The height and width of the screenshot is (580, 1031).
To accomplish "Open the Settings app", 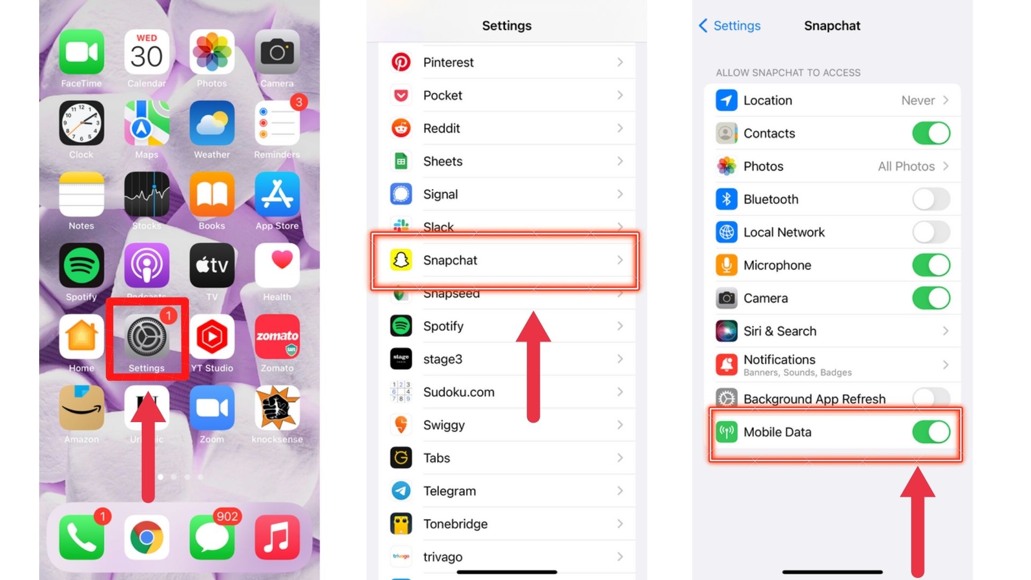I will coord(147,336).
